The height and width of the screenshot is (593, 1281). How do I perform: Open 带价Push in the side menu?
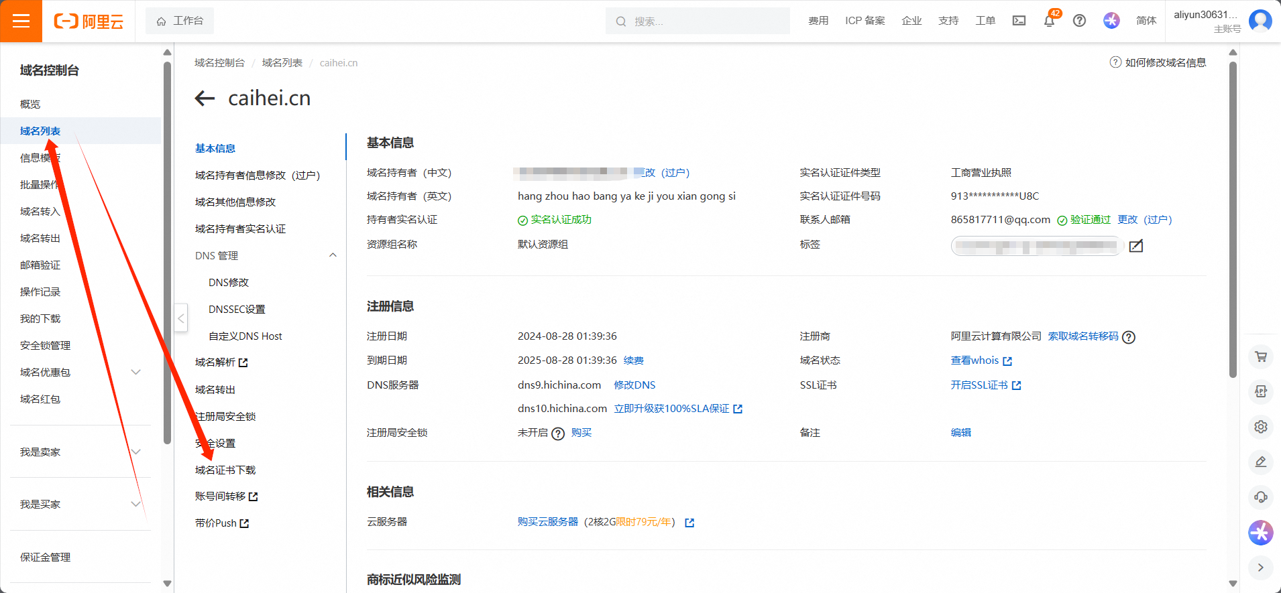tap(222, 523)
